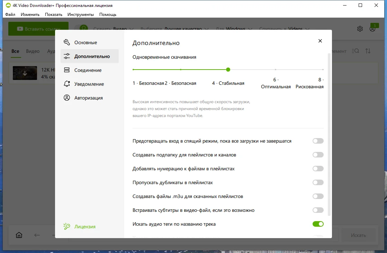Open the Инструменты menu
Image resolution: width=387 pixels, height=253 pixels.
pos(80,15)
